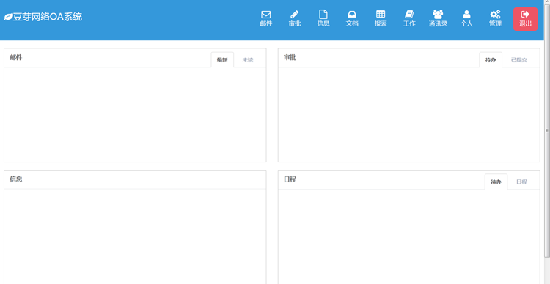Screen dimensions: 550x284
Task: Select 待办 tab in 日程 panel
Action: tap(496, 182)
